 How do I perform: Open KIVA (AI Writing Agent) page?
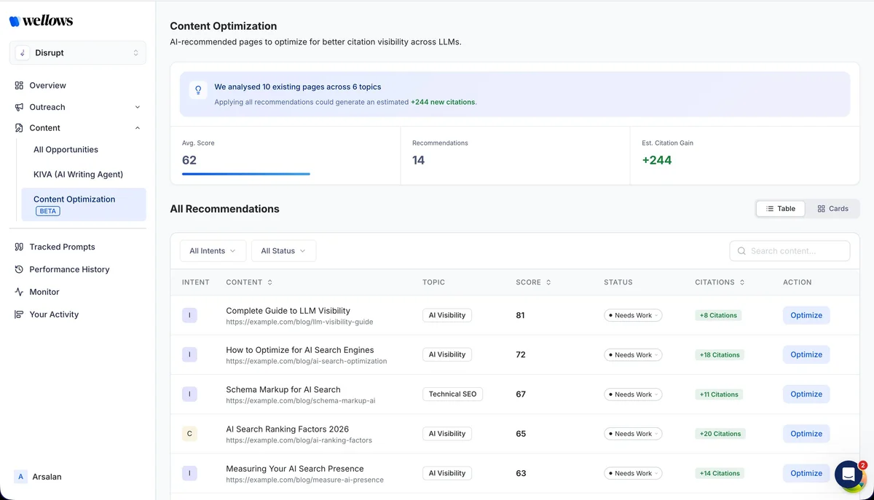click(78, 175)
